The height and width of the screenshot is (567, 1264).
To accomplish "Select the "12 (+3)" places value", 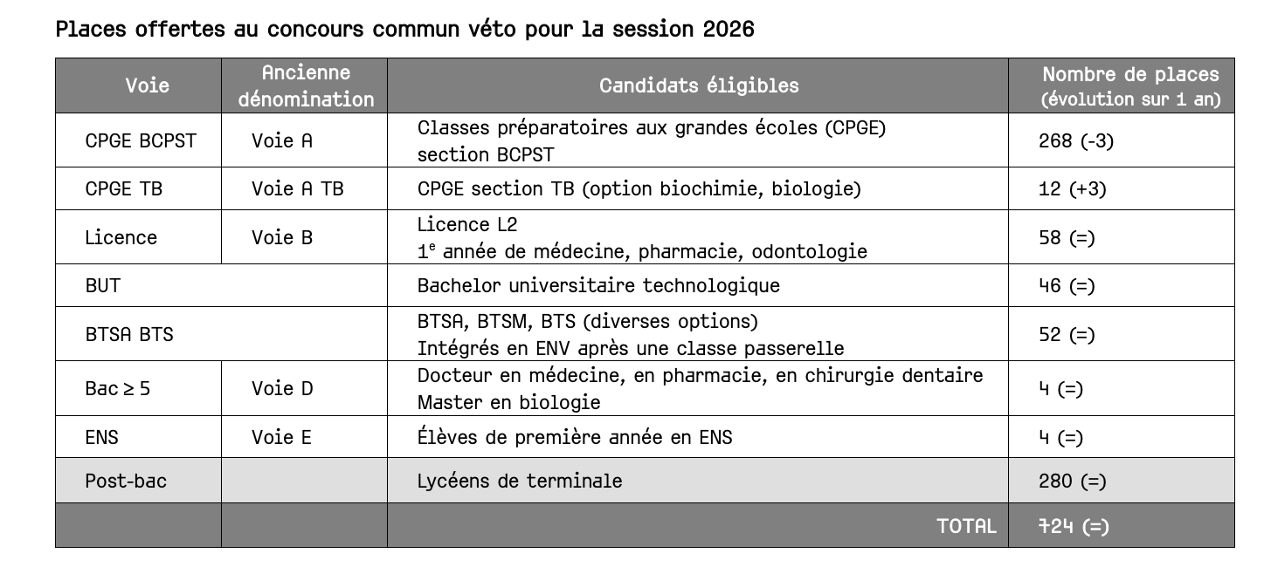I will point(1072,189).
